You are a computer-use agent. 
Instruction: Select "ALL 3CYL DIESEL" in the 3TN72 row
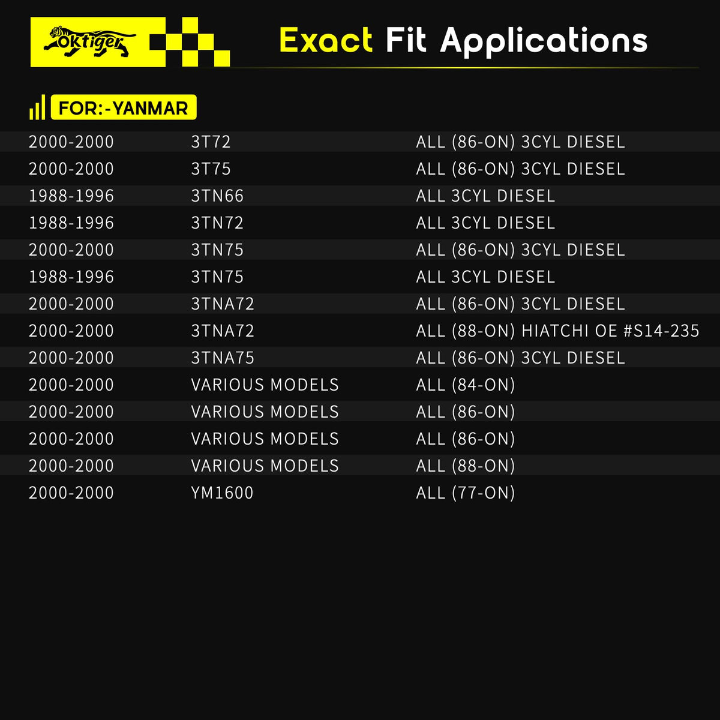pos(485,223)
